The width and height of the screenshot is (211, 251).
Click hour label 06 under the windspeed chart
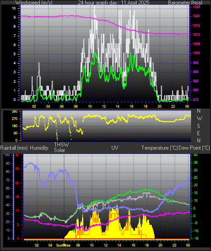coord(62,106)
